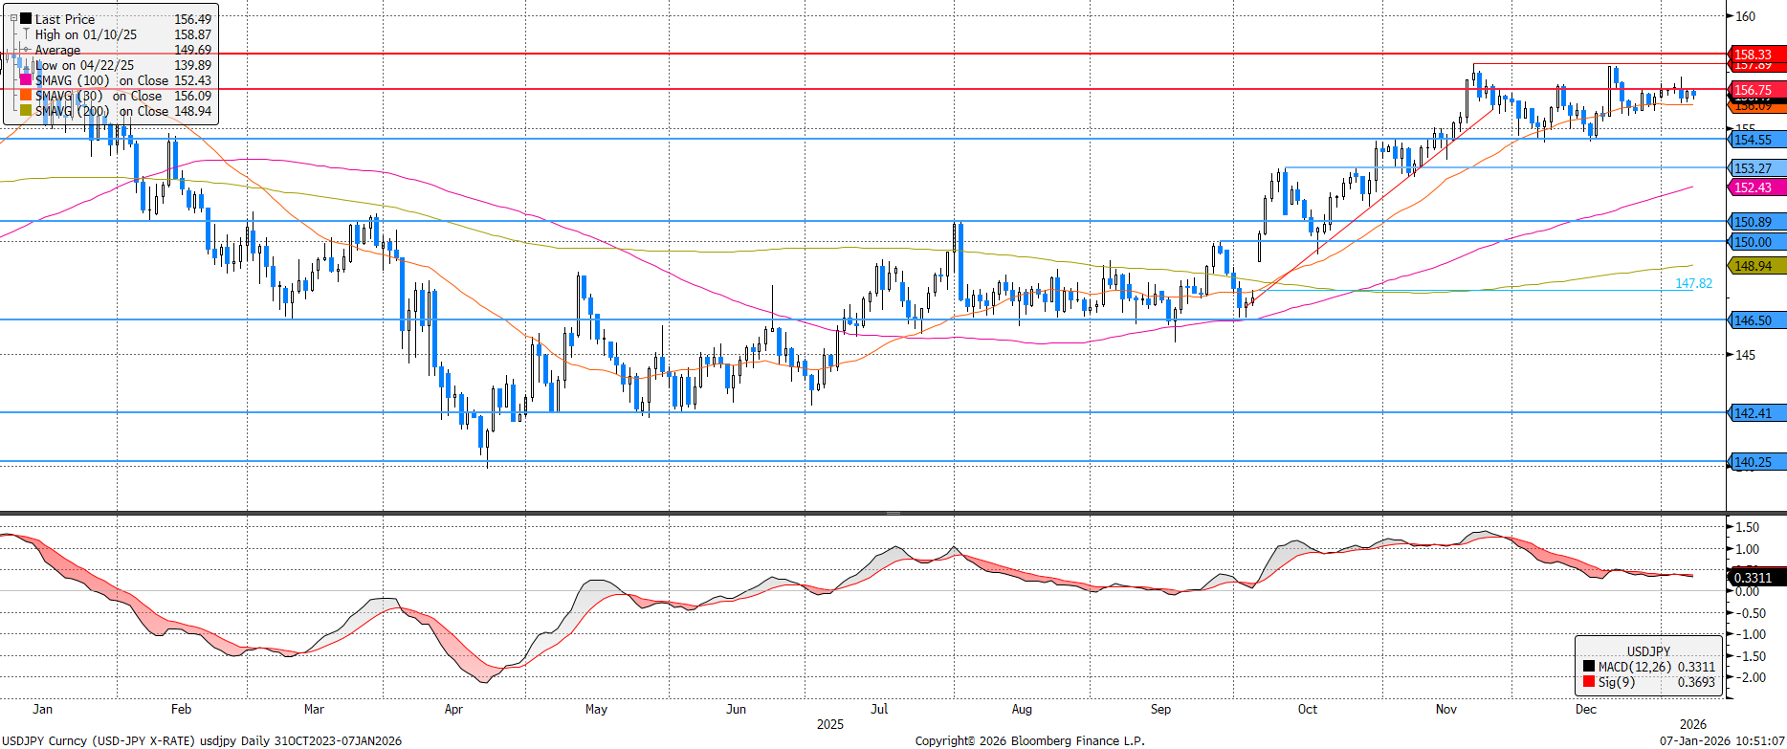1787x749 pixels.
Task: Select the light blue 153.27 level tag
Action: point(1754,168)
